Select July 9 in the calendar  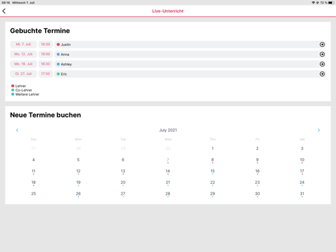click(257, 159)
